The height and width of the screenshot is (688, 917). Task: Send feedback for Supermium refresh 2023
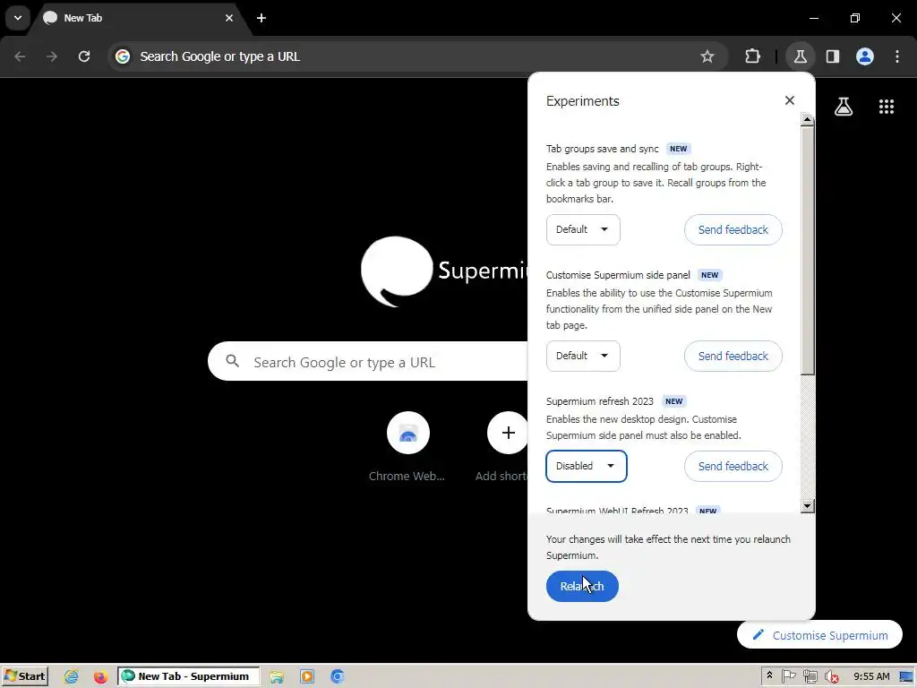[x=733, y=466]
